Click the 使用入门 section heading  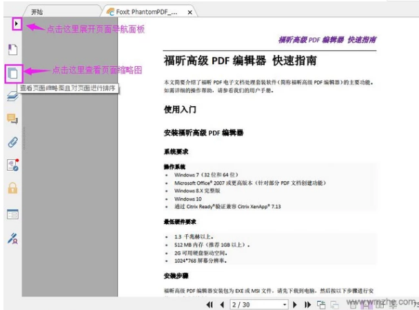coord(180,110)
